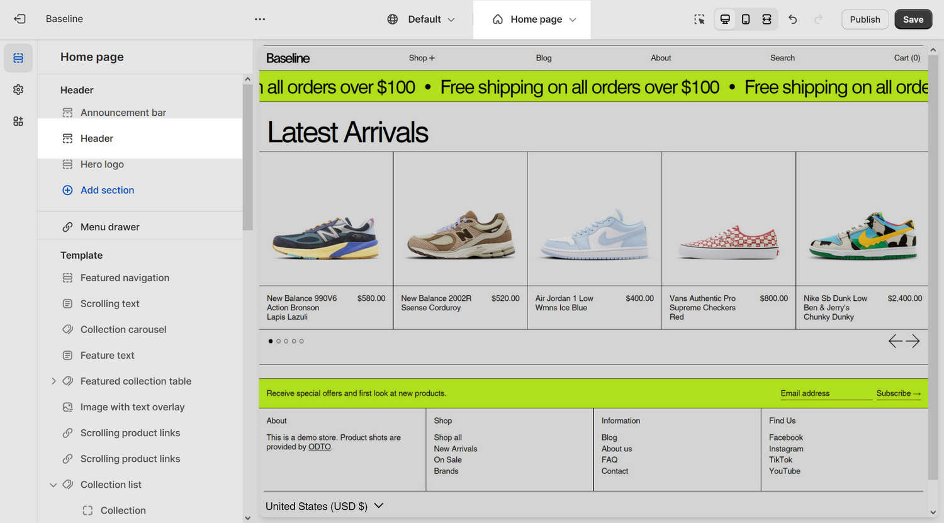Advance carousel with next arrow
Image resolution: width=944 pixels, height=523 pixels.
(x=914, y=340)
